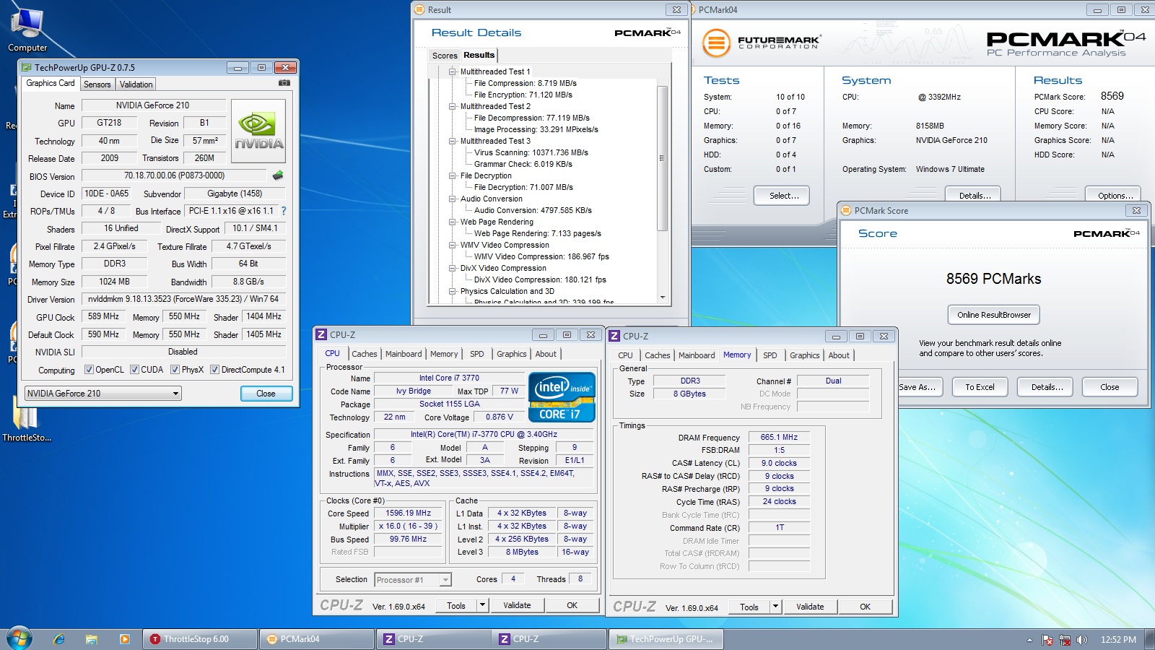The image size is (1155, 650).
Task: Launch Internet Explorer from the taskbar
Action: [59, 639]
